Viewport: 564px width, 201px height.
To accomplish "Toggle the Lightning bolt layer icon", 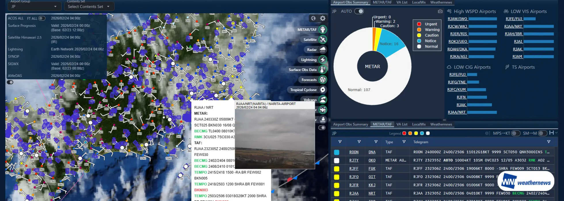I will tap(323, 60).
